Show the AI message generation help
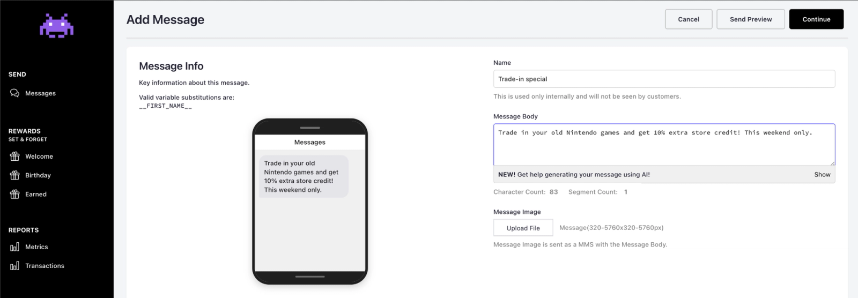The height and width of the screenshot is (298, 858). click(822, 175)
